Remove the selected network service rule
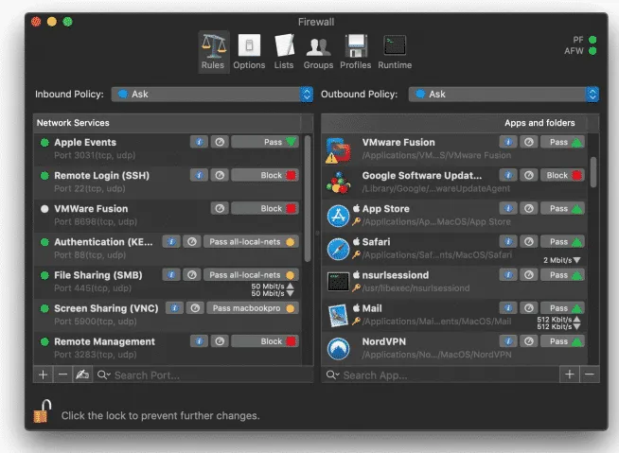The height and width of the screenshot is (453, 619). 62,375
